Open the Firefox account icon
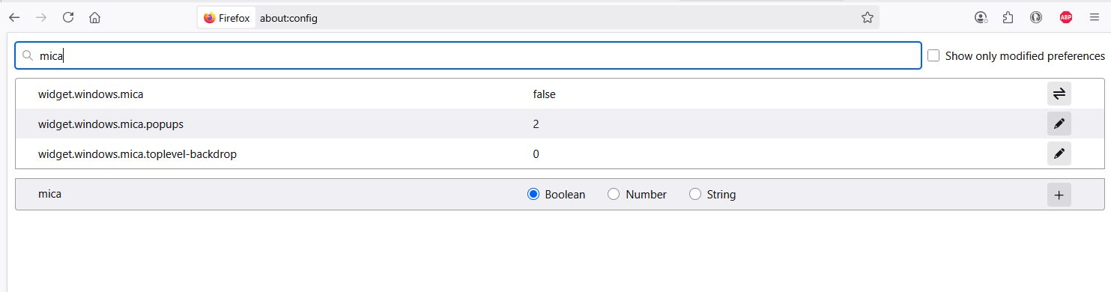 coord(981,18)
